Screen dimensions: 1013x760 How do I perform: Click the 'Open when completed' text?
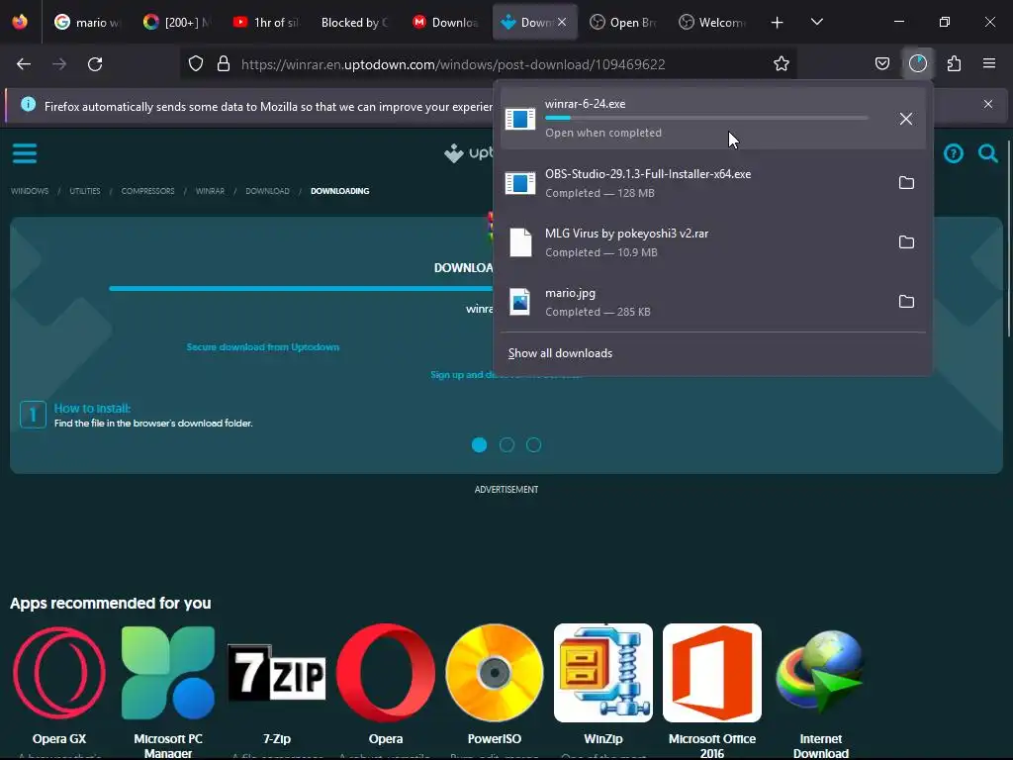[603, 133]
